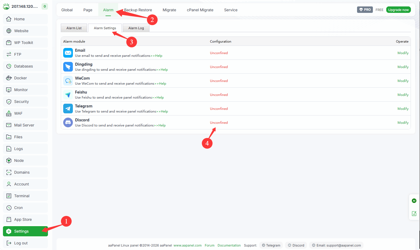Click the Upgrade now button
Viewport: 420px width, 250px height.
(398, 10)
